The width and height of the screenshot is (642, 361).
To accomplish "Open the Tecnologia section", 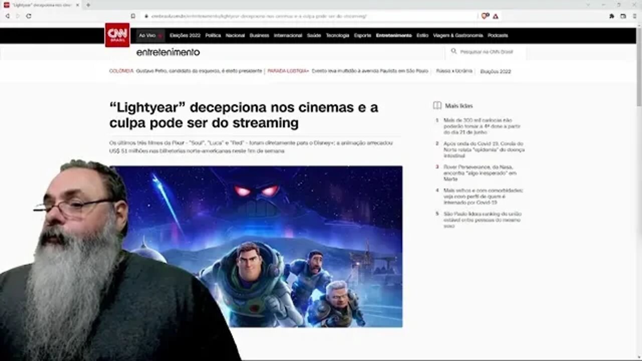I will pyautogui.click(x=338, y=36).
